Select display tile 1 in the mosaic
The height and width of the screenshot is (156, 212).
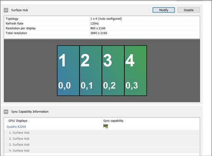pos(68,71)
